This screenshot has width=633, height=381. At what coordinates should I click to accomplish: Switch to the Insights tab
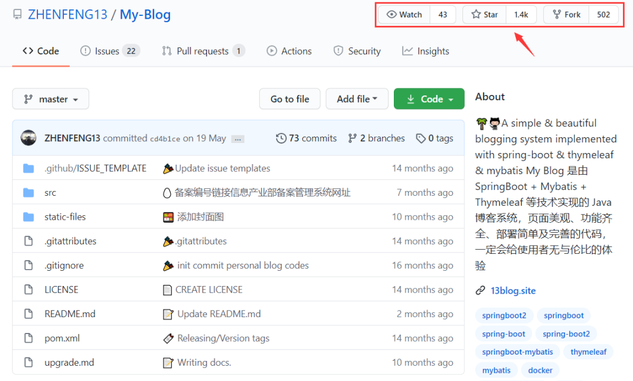click(x=426, y=51)
